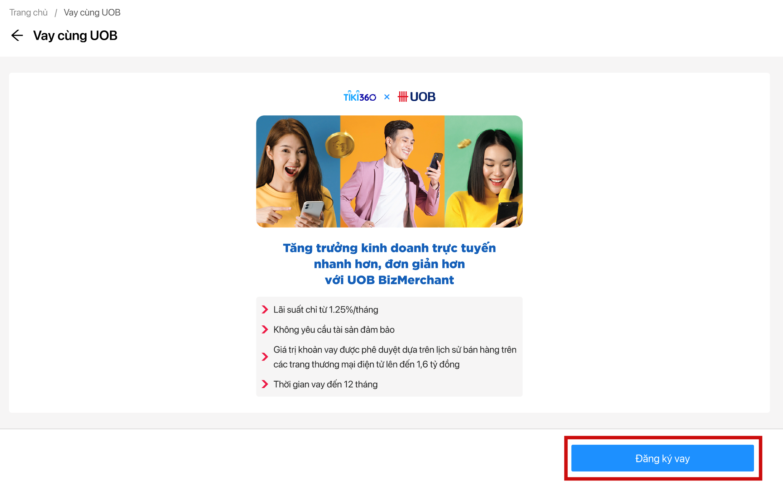783x483 pixels.
Task: Click Thời gian vay đến 12 tháng text
Action: (325, 384)
